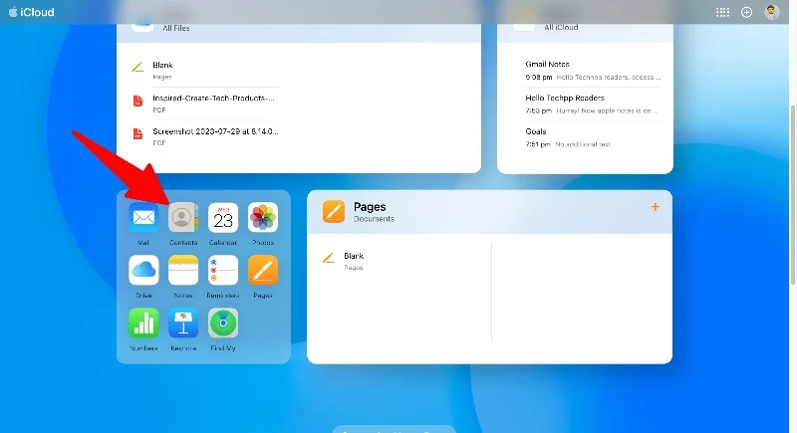
Task: Open the Mail app icon
Action: pos(143,217)
